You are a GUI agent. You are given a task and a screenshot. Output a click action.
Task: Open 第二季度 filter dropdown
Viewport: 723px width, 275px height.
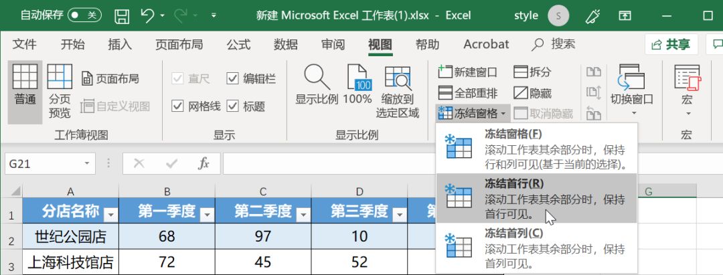tap(304, 215)
